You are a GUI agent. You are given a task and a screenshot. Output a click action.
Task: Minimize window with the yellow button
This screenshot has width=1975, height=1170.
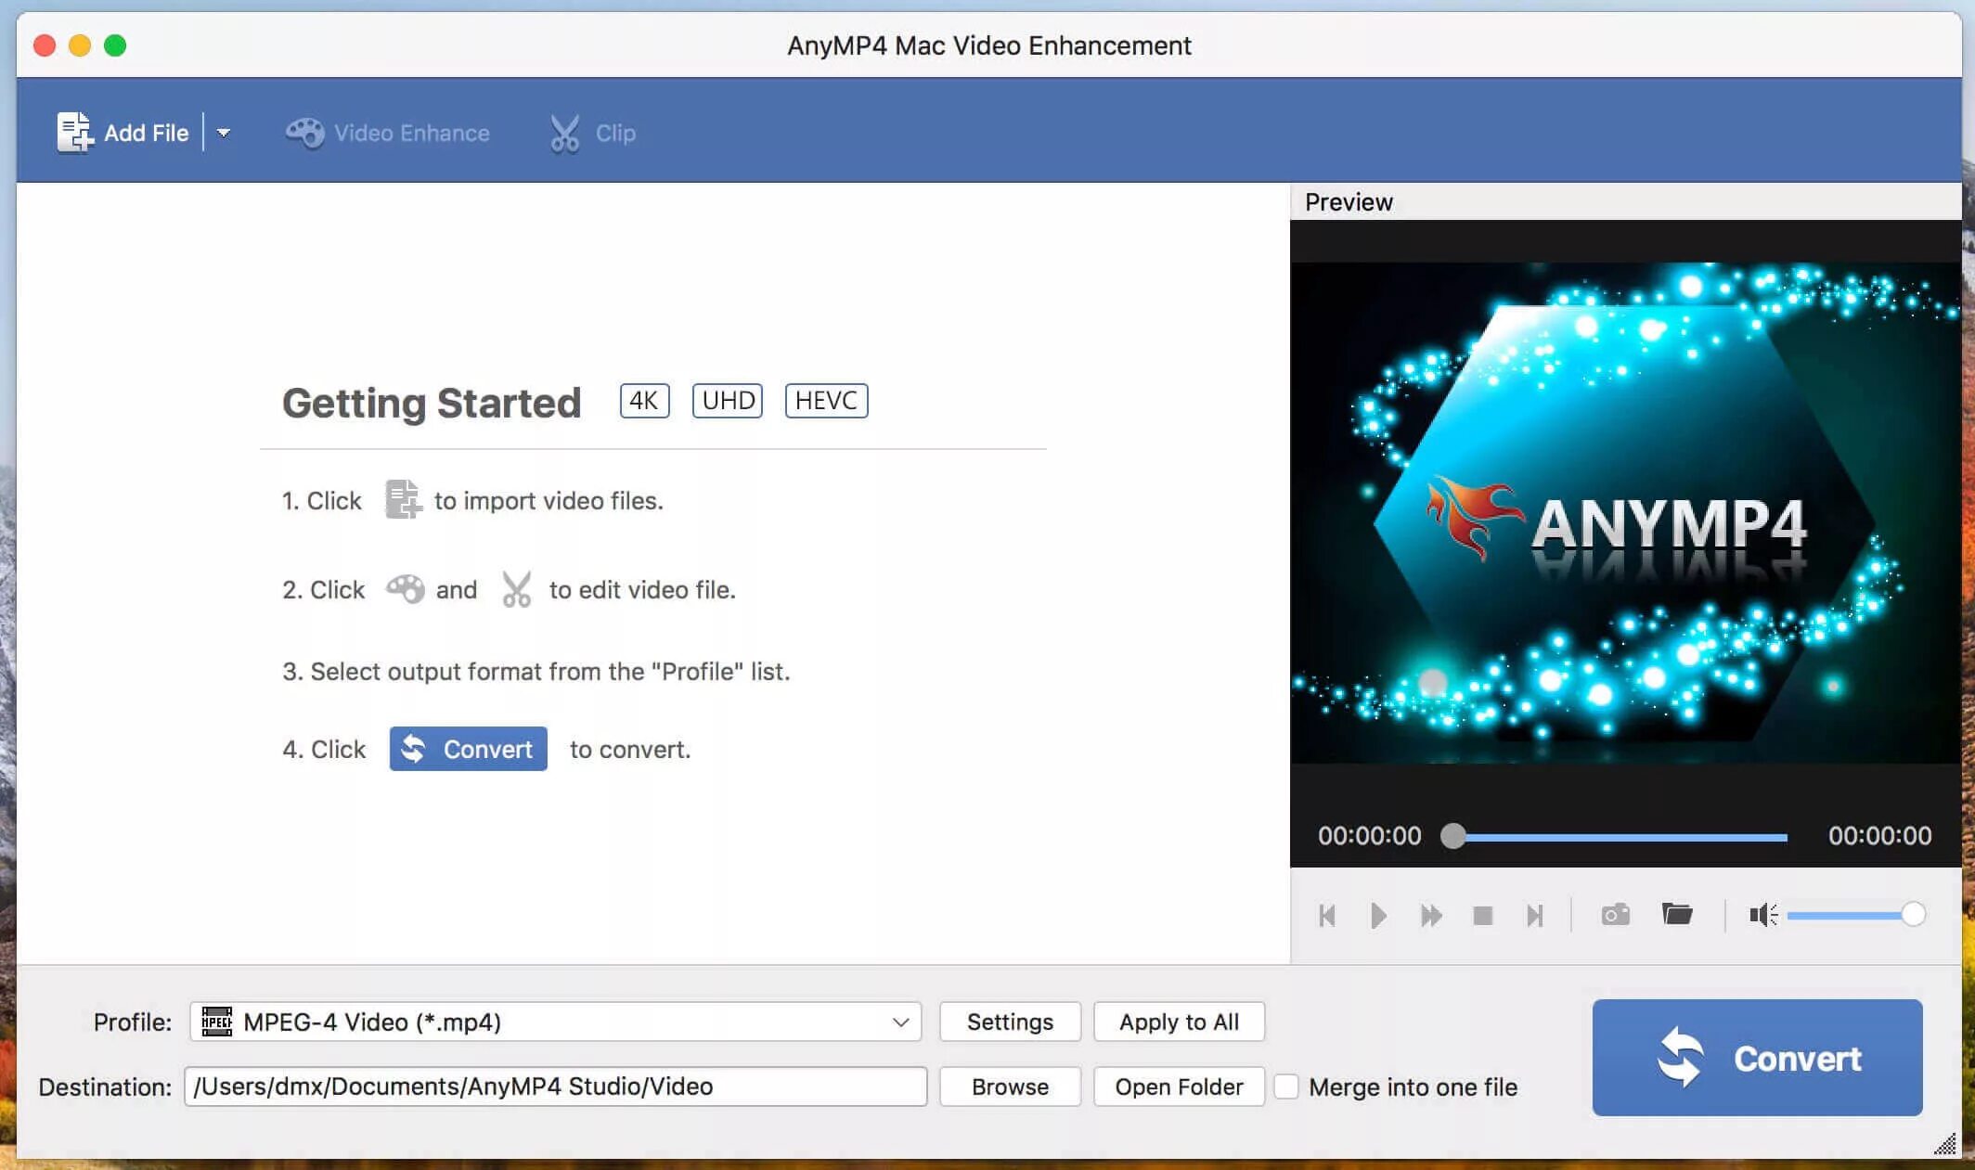click(80, 45)
